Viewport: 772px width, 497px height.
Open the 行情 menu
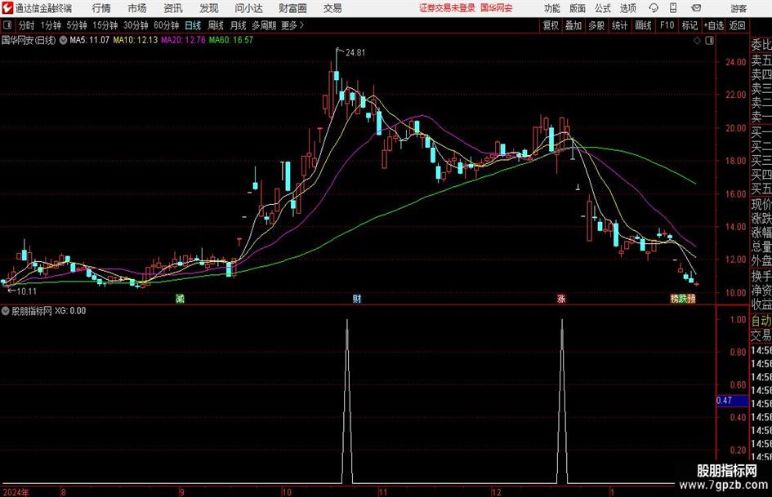[x=101, y=8]
